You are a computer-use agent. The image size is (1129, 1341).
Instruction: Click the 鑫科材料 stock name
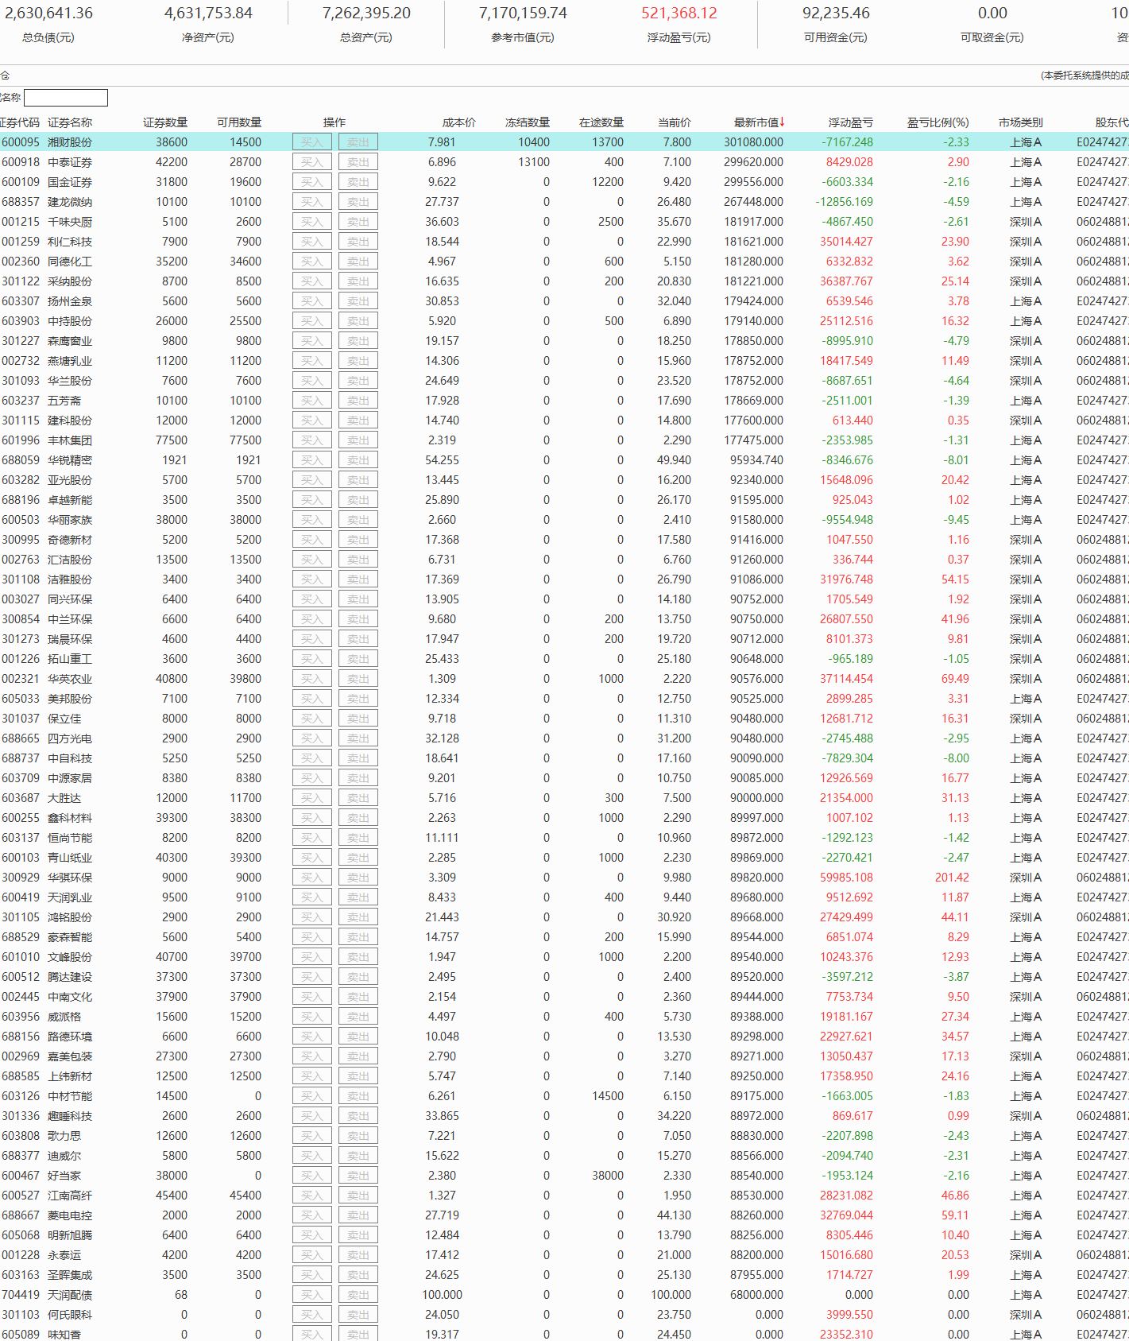(x=70, y=818)
